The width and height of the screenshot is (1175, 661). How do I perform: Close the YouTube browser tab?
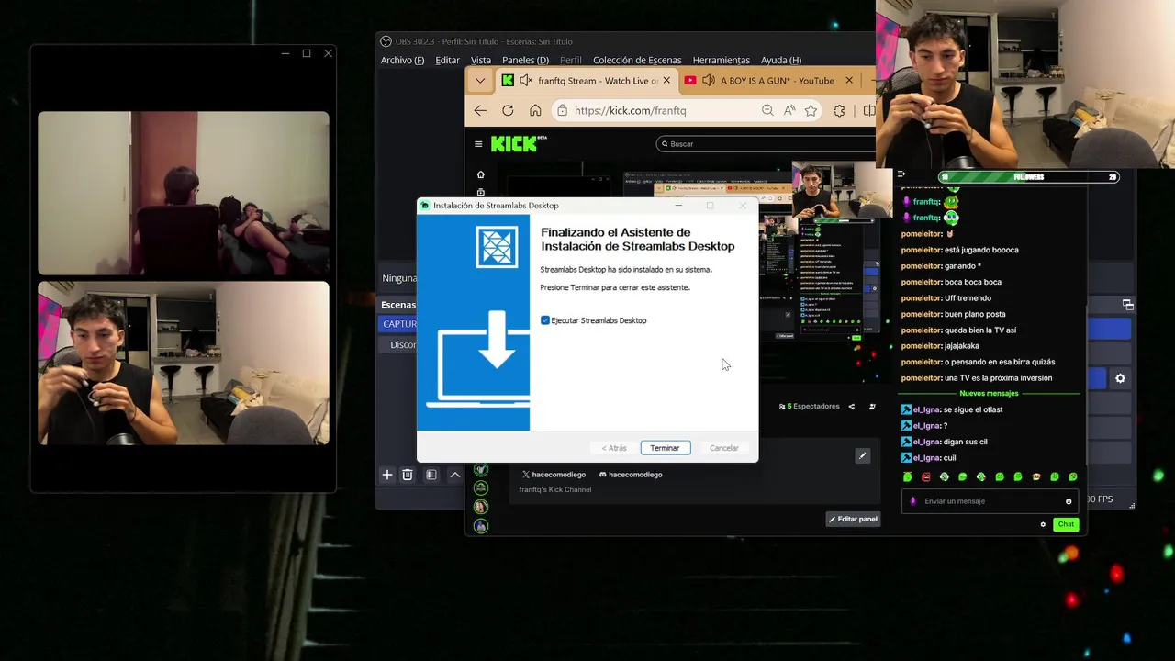[x=849, y=81]
